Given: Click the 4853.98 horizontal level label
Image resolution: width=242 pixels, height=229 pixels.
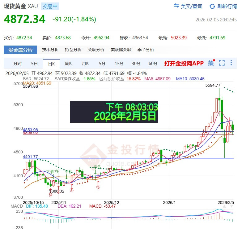Looking at the screenshot, I should coord(30,130).
